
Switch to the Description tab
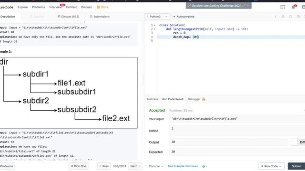(x=8, y=17)
